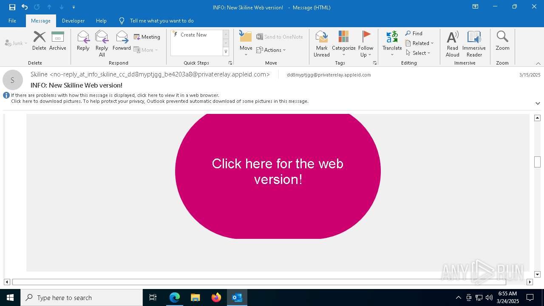Screen dimensions: 544x306
Task: Click Find in Editing group
Action: [414, 34]
